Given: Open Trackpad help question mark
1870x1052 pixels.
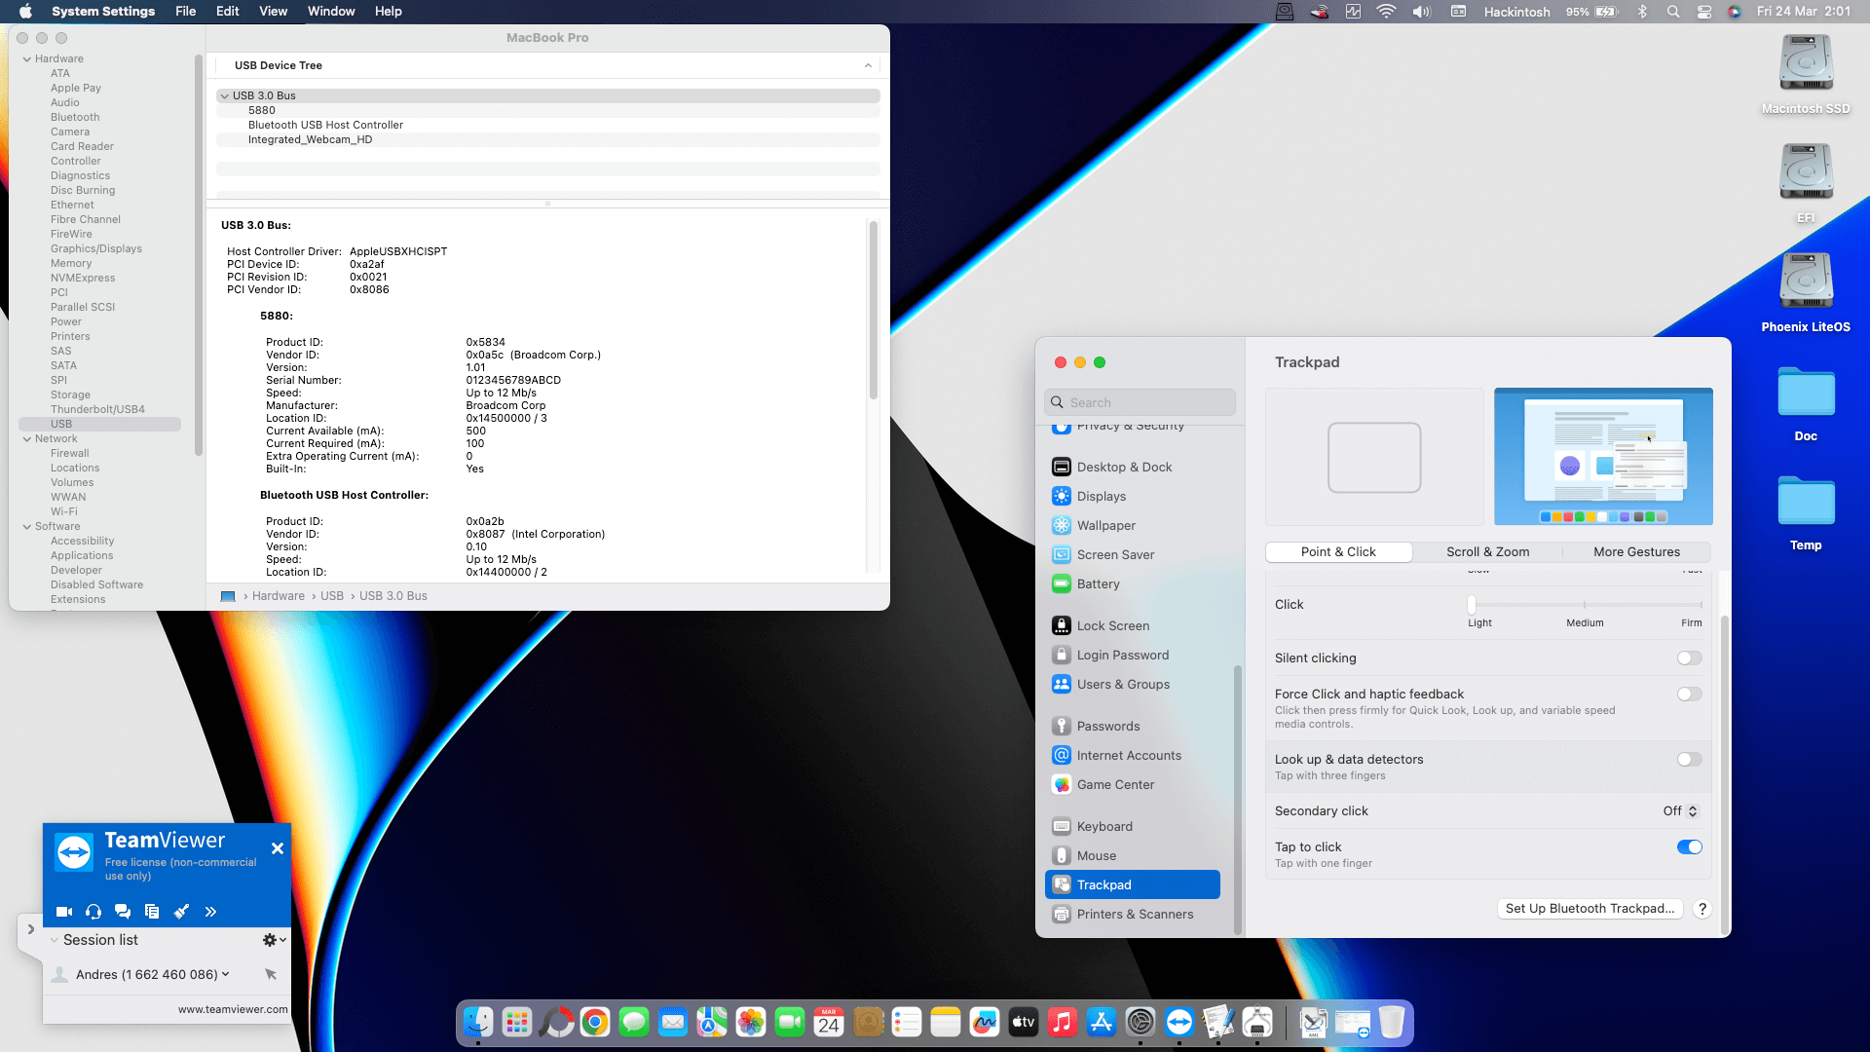Looking at the screenshot, I should [x=1702, y=909].
